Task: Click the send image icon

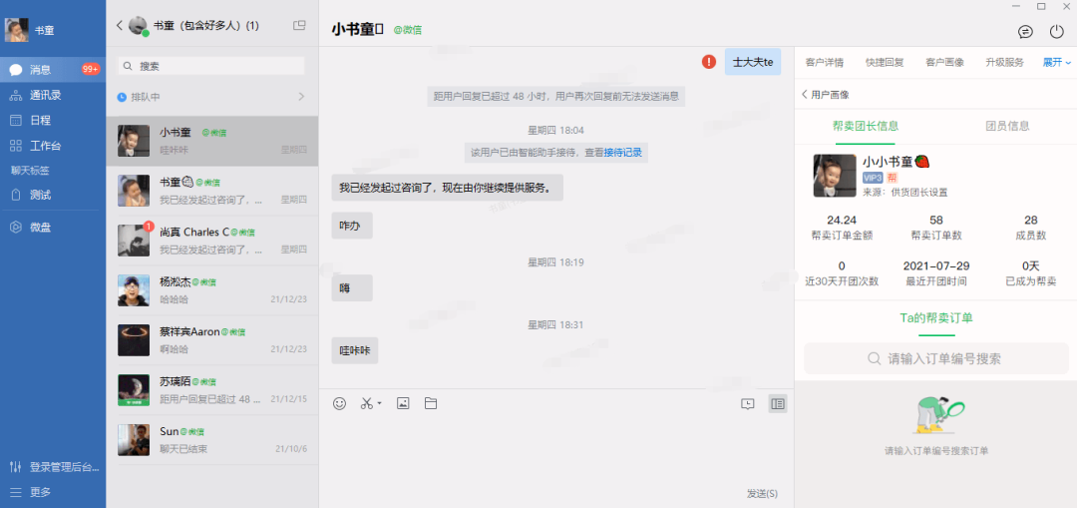Action: tap(403, 403)
